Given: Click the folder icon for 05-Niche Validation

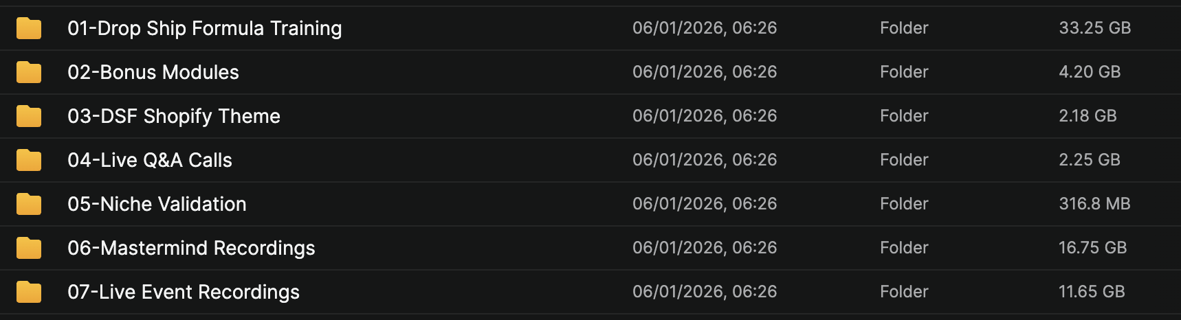Looking at the screenshot, I should coord(29,204).
